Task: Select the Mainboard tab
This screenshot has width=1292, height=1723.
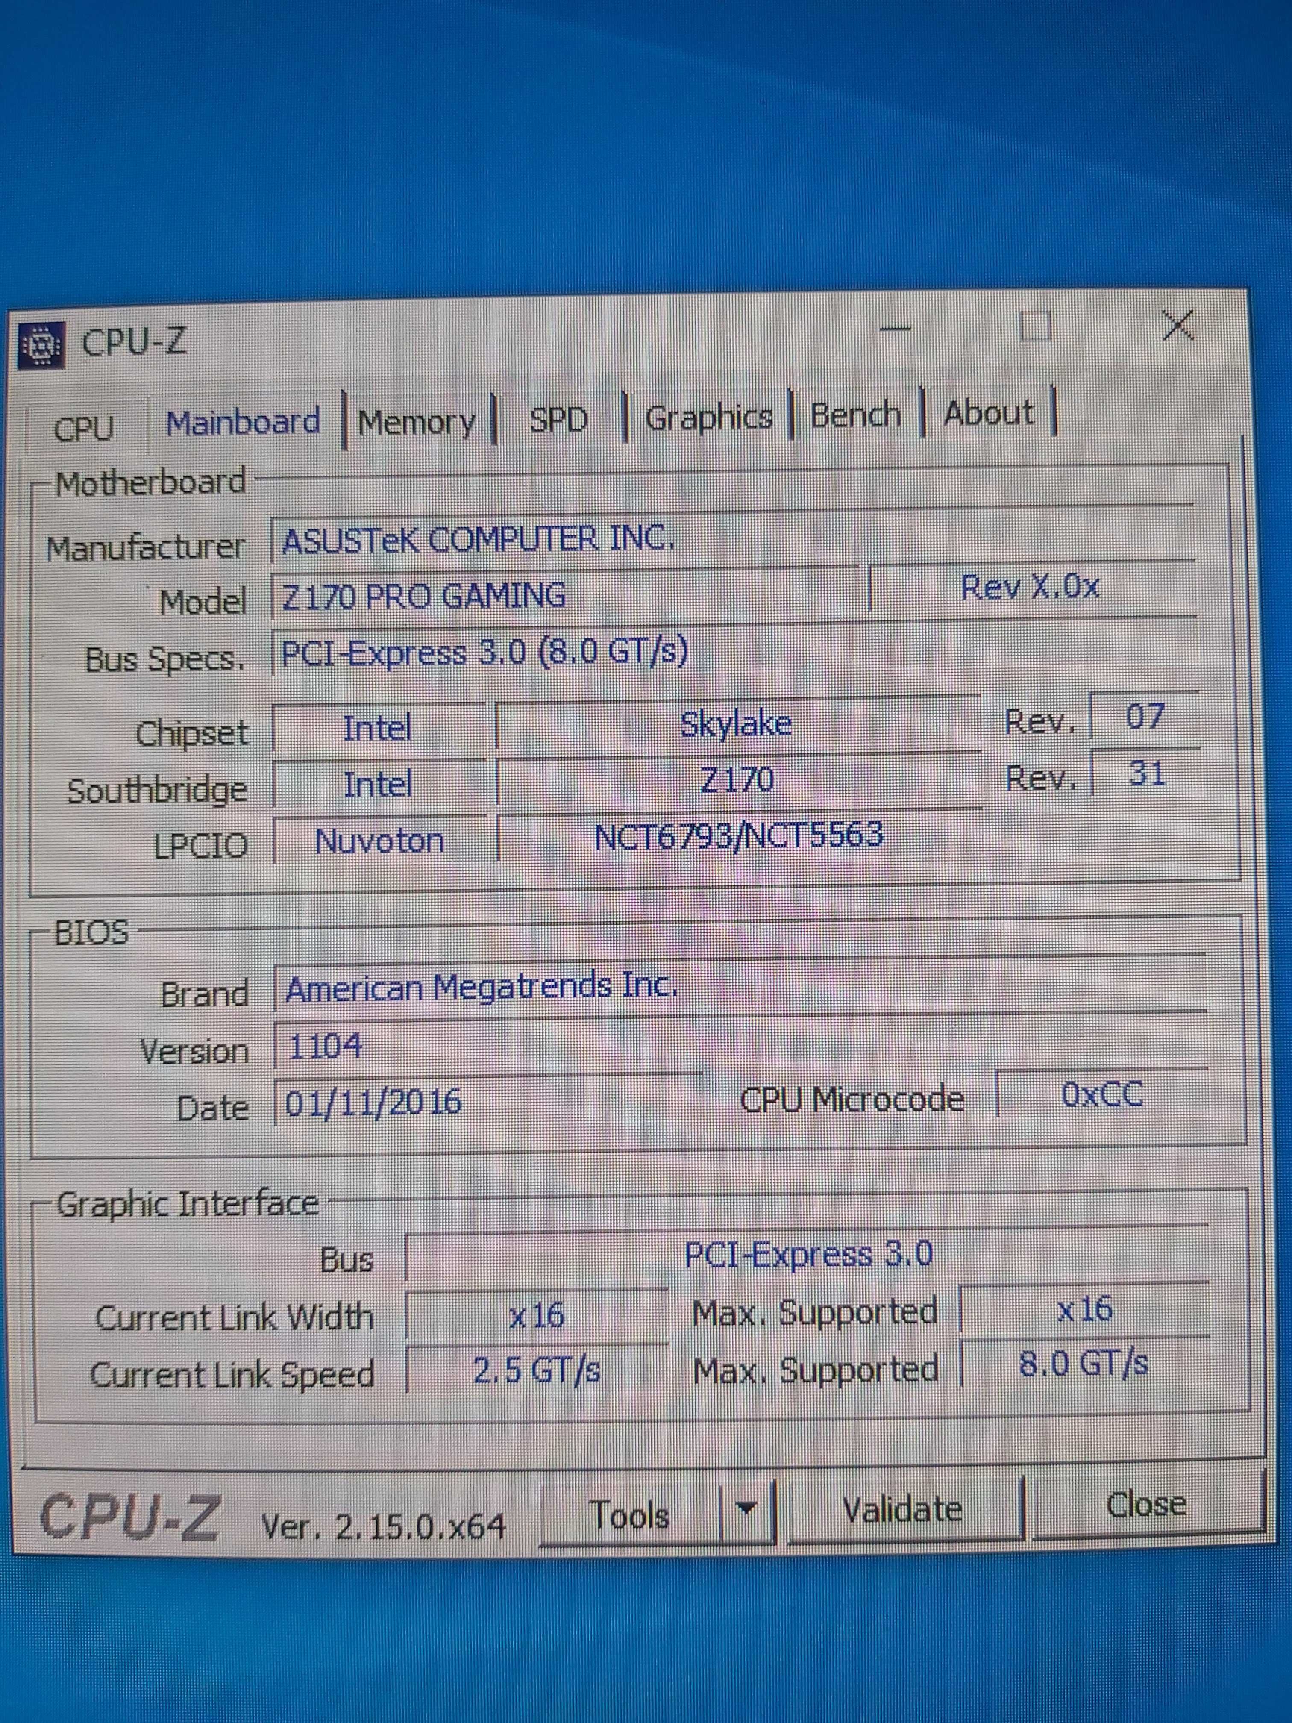Action: [243, 423]
